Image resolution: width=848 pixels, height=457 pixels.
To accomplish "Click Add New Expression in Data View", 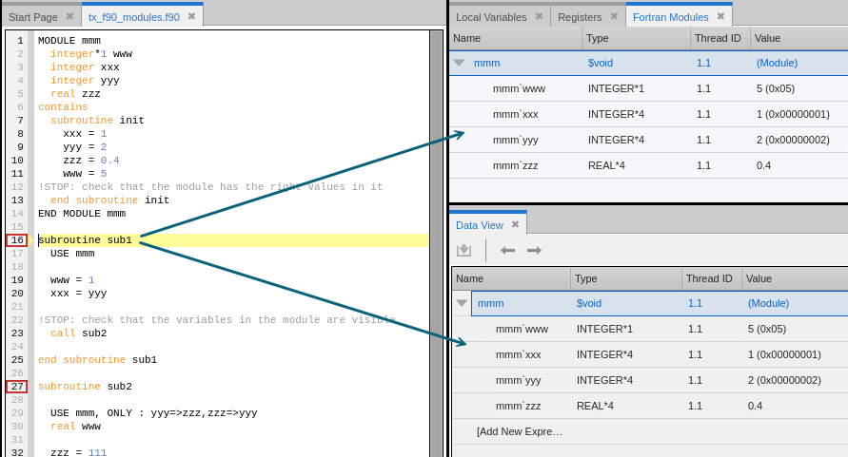I will (520, 431).
